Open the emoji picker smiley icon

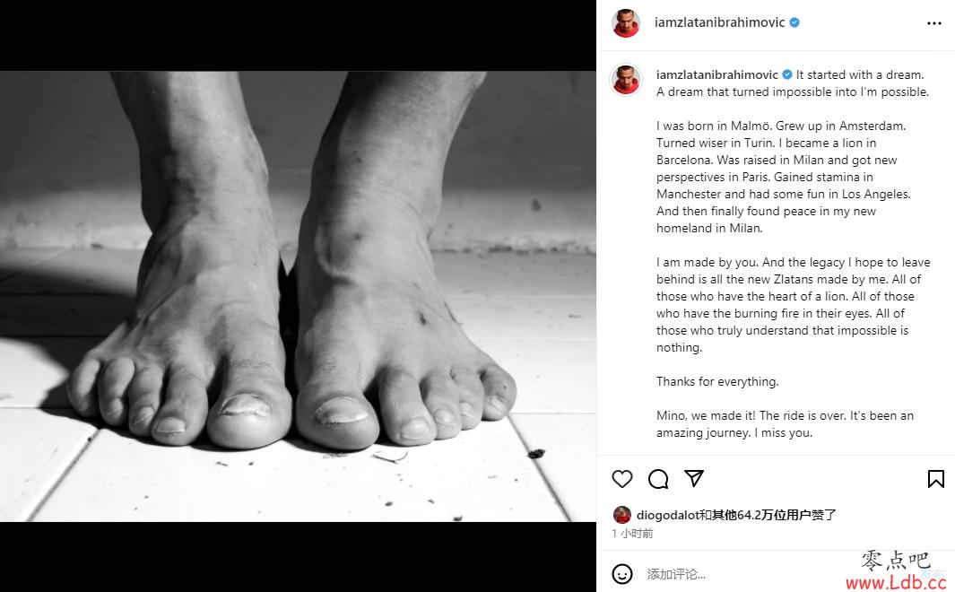click(x=621, y=574)
